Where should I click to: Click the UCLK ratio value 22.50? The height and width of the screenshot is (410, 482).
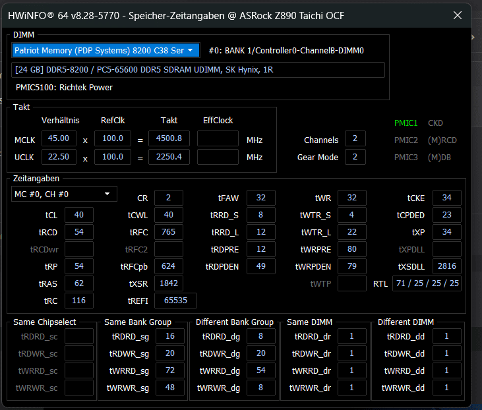59,157
